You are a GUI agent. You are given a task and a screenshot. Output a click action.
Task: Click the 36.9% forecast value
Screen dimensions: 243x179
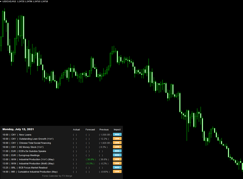pyautogui.click(x=91, y=159)
